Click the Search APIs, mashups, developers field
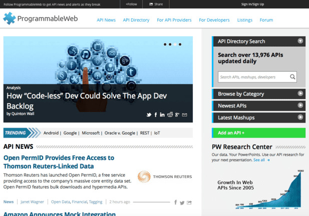The width and height of the screenshot is (309, 216). pyautogui.click(x=253, y=77)
